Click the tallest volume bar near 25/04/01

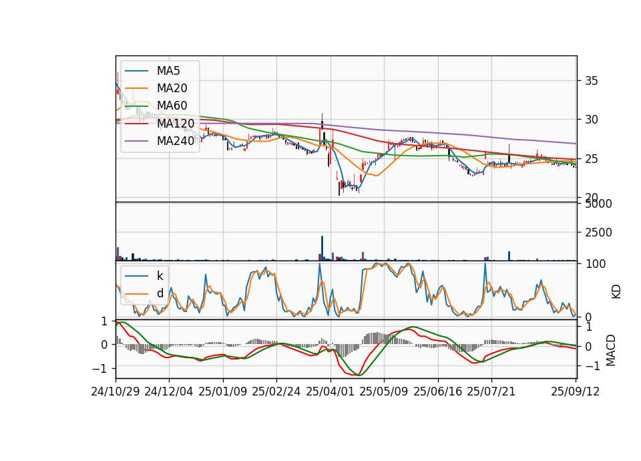point(322,249)
